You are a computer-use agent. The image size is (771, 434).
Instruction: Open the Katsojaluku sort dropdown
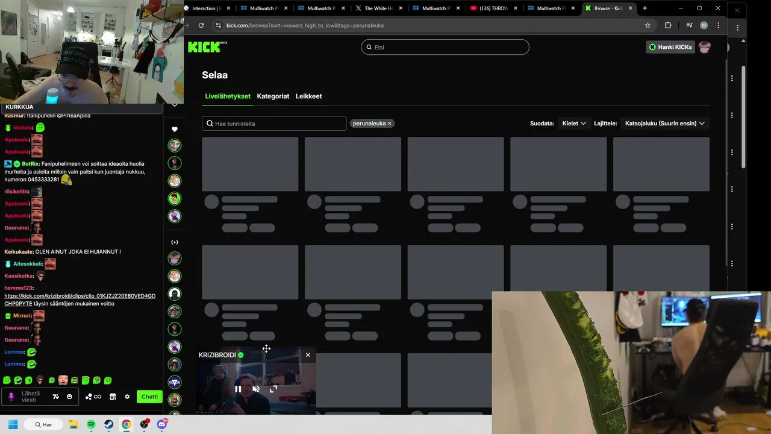tap(665, 124)
